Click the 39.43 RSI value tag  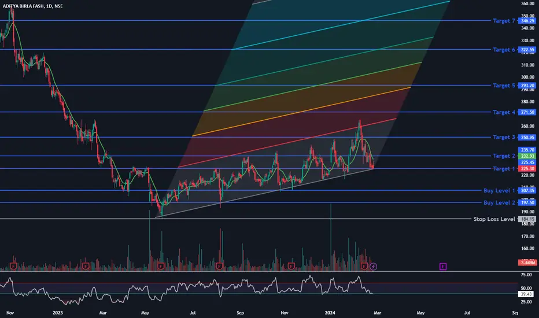(x=526, y=294)
